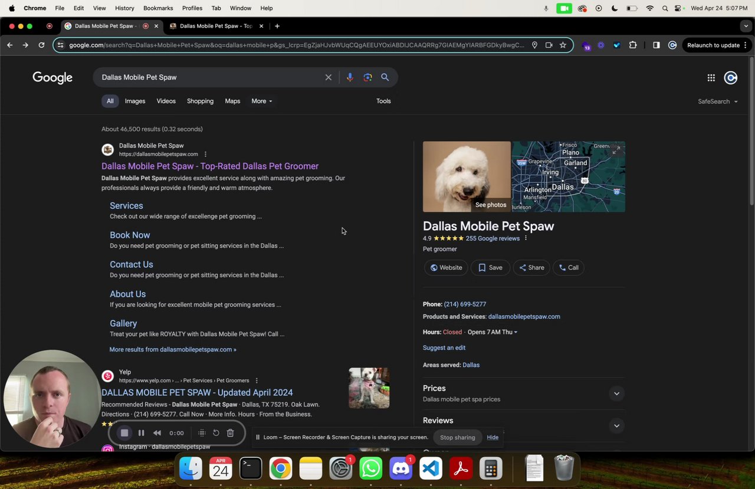The image size is (755, 489).
Task: Click the Share button for the business
Action: pos(531,268)
